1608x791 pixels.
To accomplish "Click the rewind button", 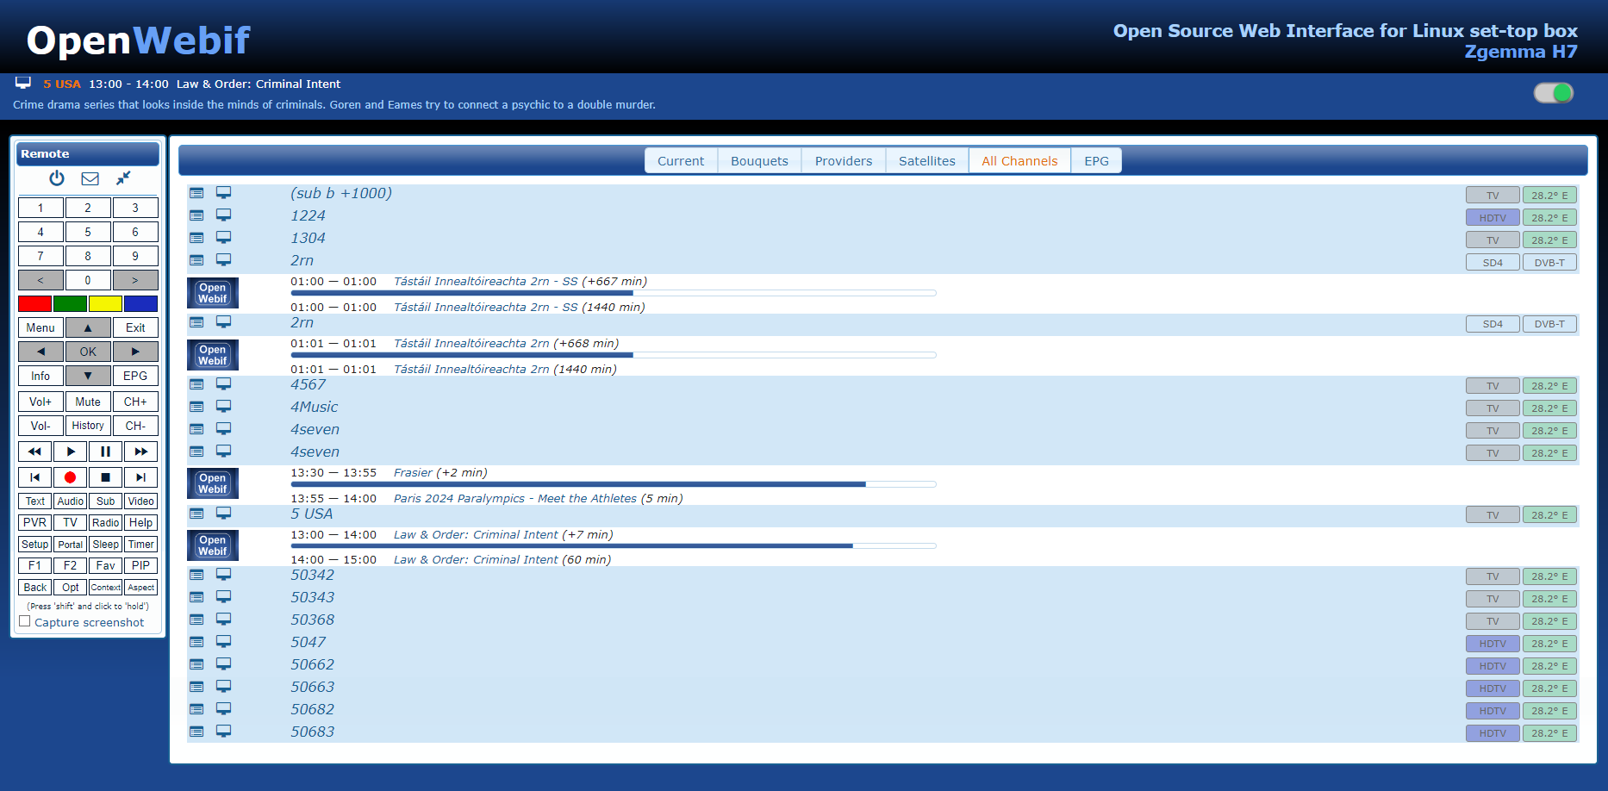I will [x=34, y=452].
